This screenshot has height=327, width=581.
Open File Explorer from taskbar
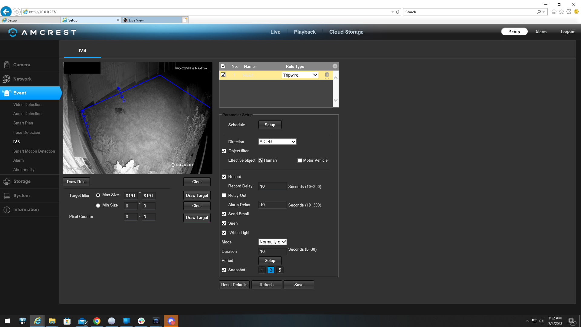pyautogui.click(x=52, y=321)
